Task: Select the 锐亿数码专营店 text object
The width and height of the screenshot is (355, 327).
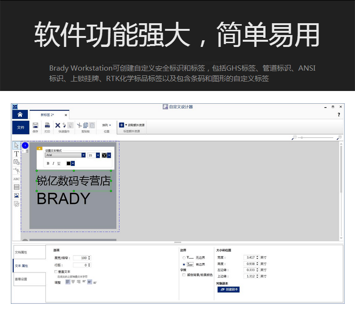Action: (73, 181)
